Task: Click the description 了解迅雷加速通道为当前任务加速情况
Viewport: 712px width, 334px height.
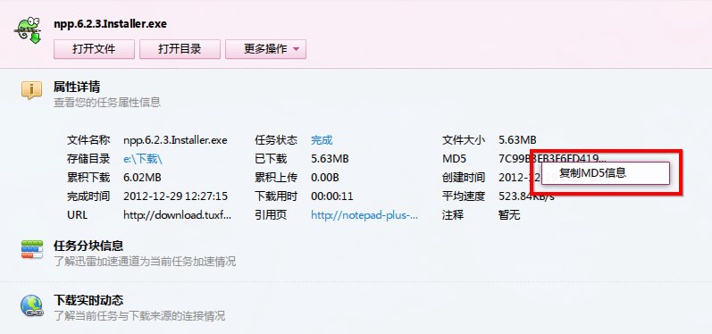Action: click(145, 262)
